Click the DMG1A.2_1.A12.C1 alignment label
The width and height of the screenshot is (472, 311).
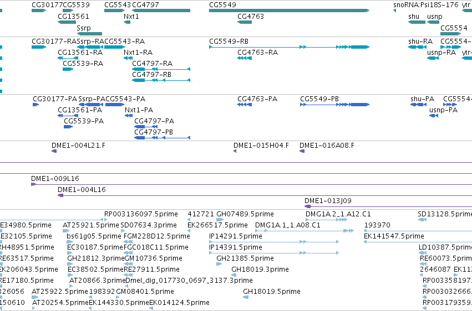(x=338, y=214)
